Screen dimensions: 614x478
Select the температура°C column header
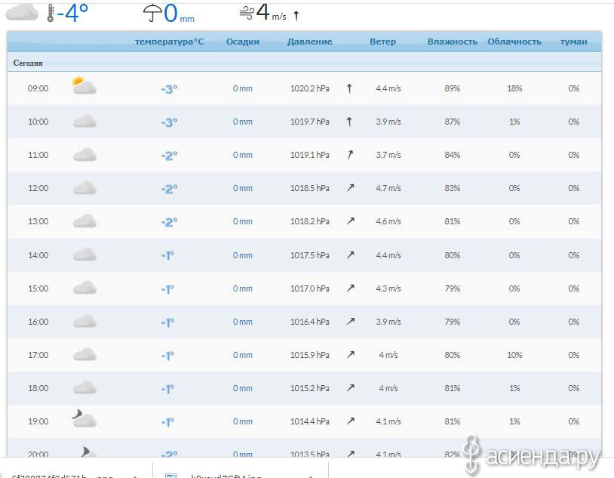[x=169, y=42]
